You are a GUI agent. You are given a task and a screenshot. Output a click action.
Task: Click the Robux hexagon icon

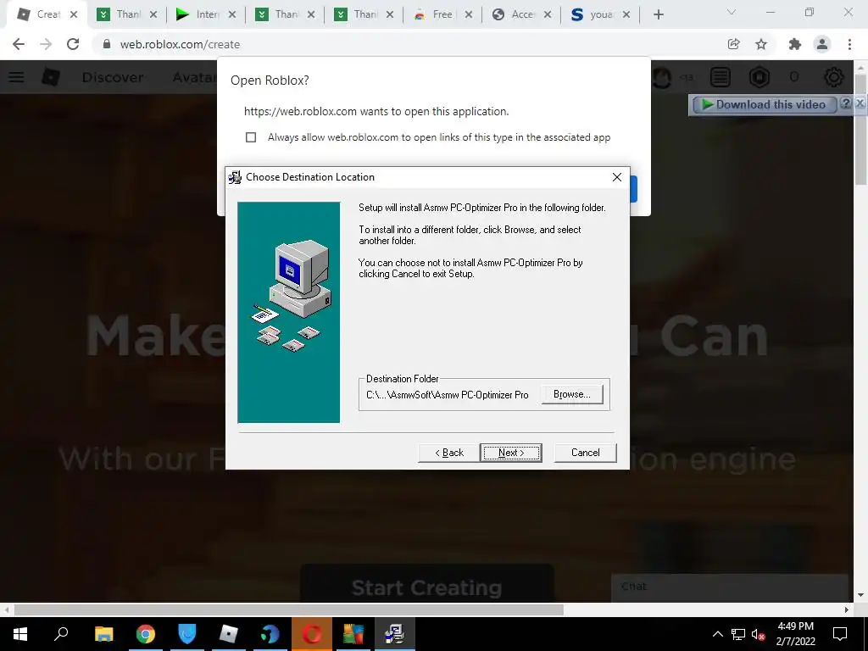tap(759, 77)
